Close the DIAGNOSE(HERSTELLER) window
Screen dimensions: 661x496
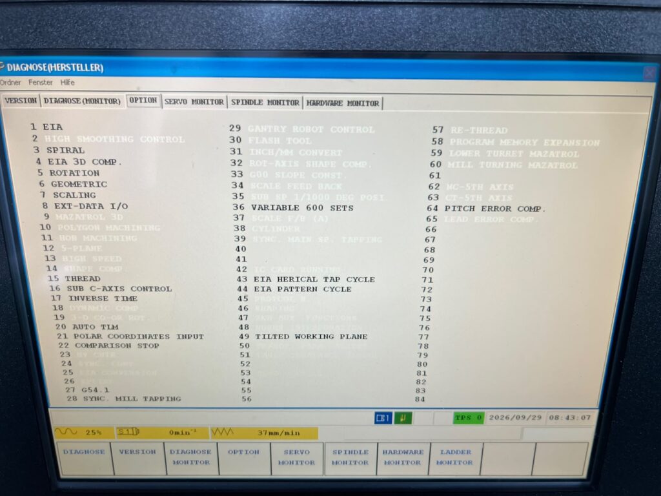tap(649, 74)
